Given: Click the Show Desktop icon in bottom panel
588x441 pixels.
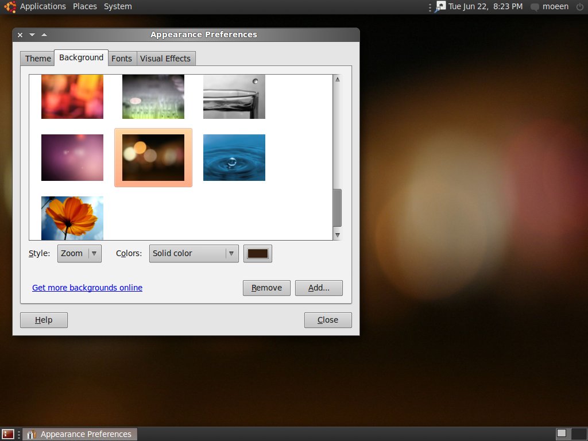Looking at the screenshot, I should (8, 434).
